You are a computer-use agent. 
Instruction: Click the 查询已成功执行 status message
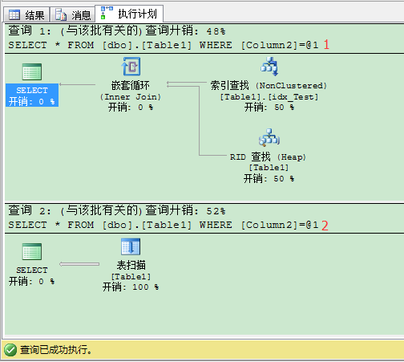click(x=56, y=350)
